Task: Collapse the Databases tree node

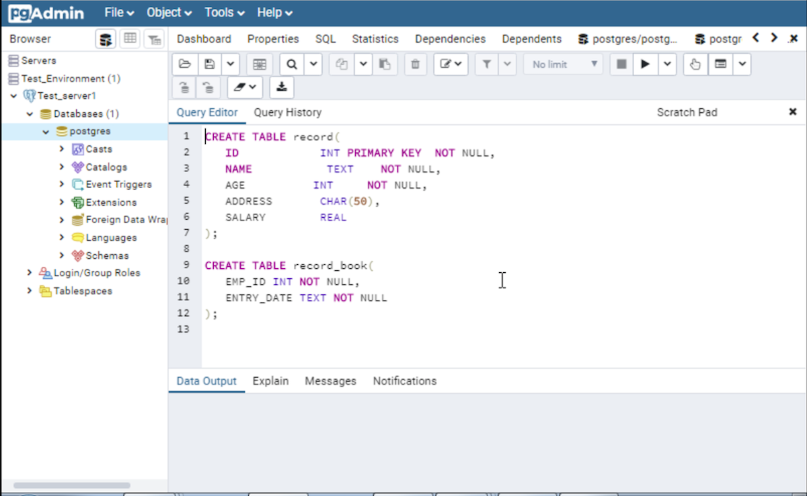Action: click(30, 114)
